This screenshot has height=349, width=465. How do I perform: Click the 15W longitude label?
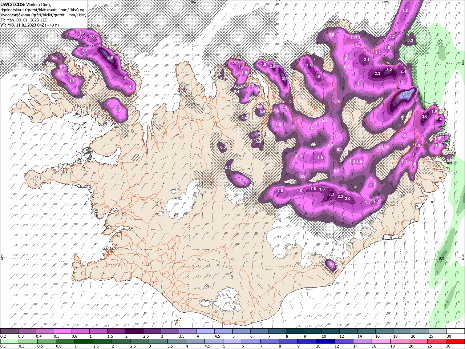coord(385,2)
